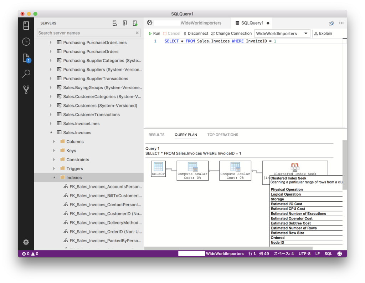365x283 pixels.
Task: Show active connections in Servers panel
Action: pos(135,23)
